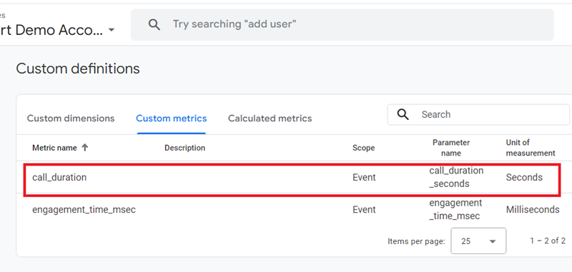Click the Milliseconds unit cell

pyautogui.click(x=533, y=210)
